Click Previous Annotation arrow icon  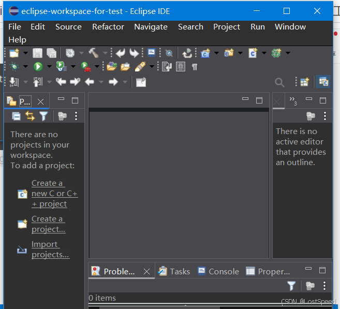coord(38,82)
